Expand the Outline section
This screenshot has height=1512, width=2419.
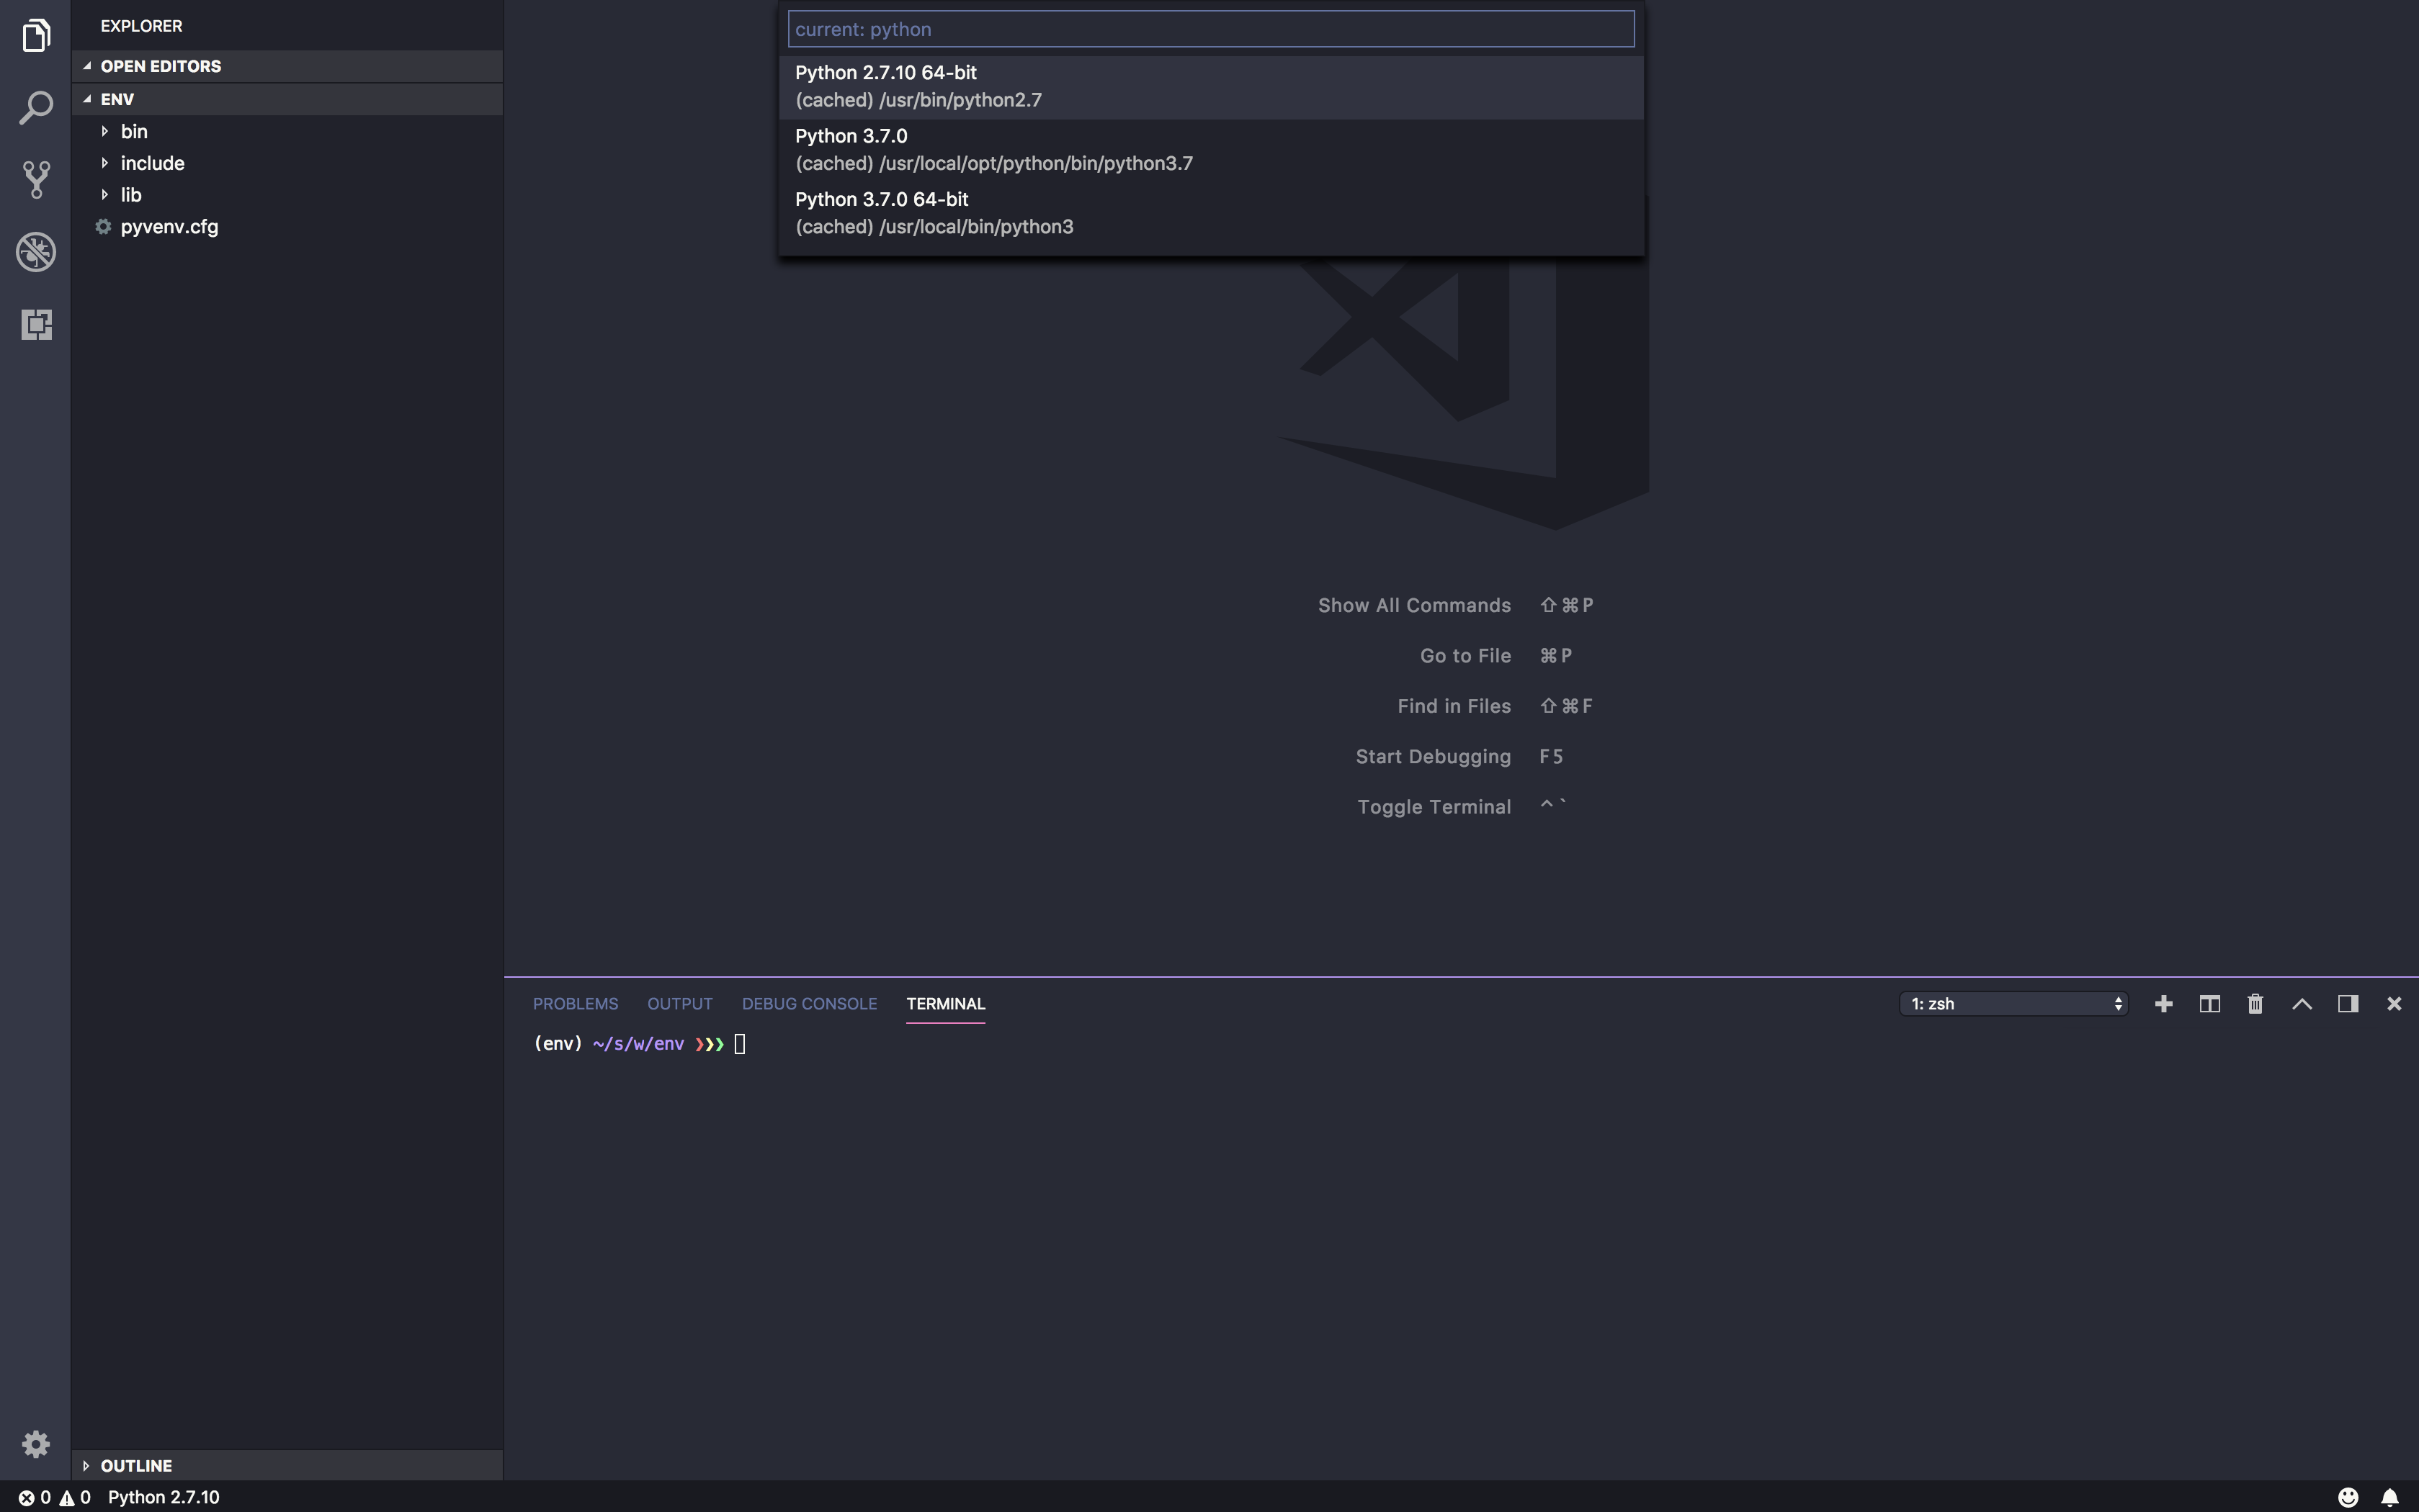[135, 1465]
